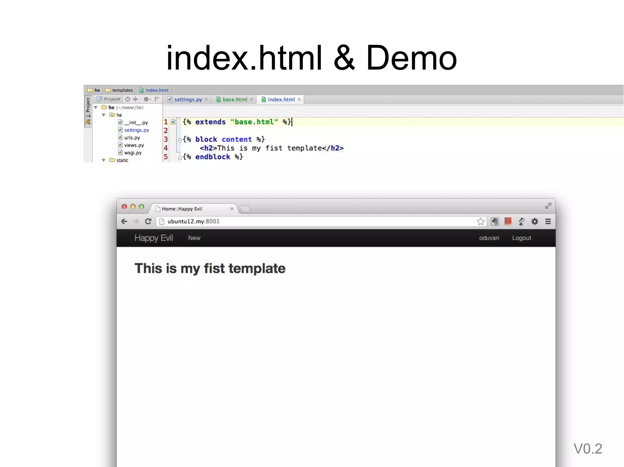The height and width of the screenshot is (467, 624).
Task: Open the gear settings menu in Project panel
Action: click(147, 99)
